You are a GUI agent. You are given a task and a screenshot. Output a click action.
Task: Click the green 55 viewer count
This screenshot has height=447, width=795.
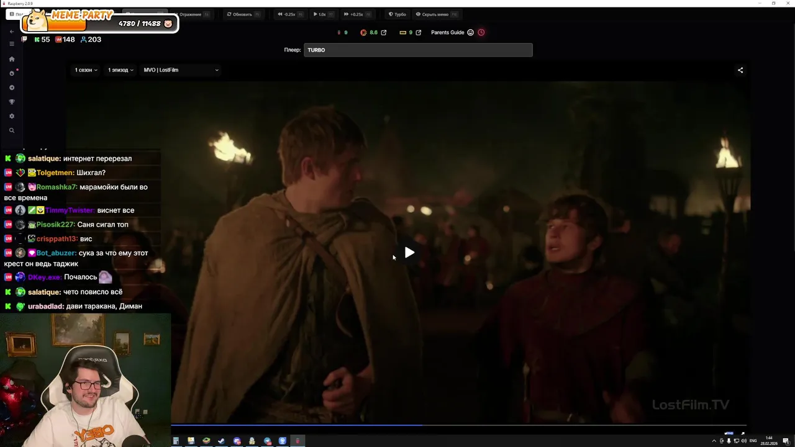coord(42,40)
